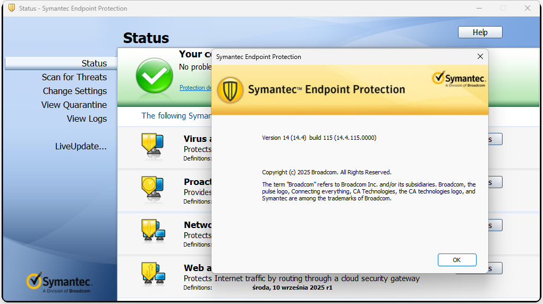This screenshot has height=304, width=543.
Task: Click the Symantec logo in sidebar bottom
Action: click(59, 282)
